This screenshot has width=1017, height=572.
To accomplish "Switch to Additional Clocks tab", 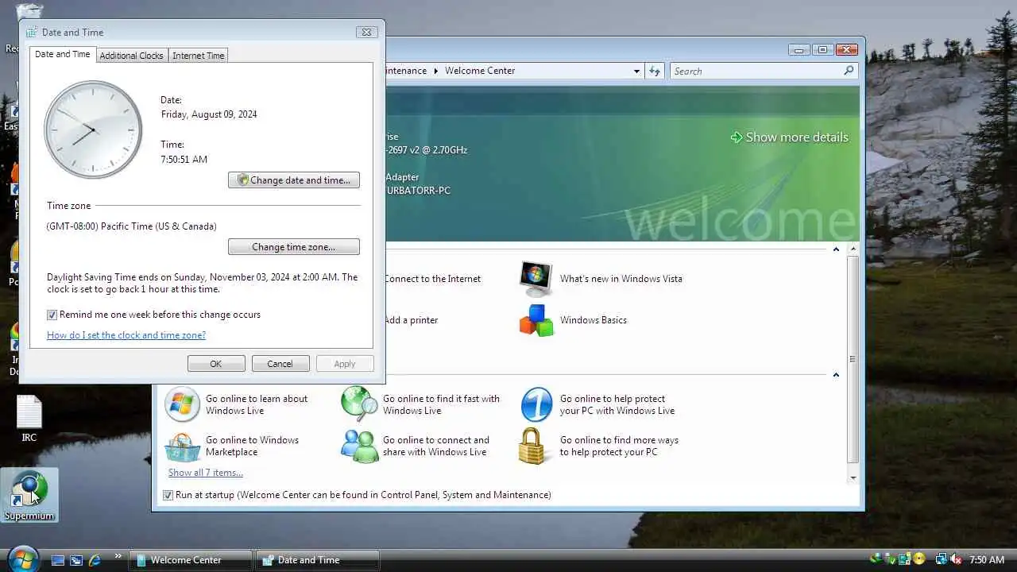I will coord(131,56).
